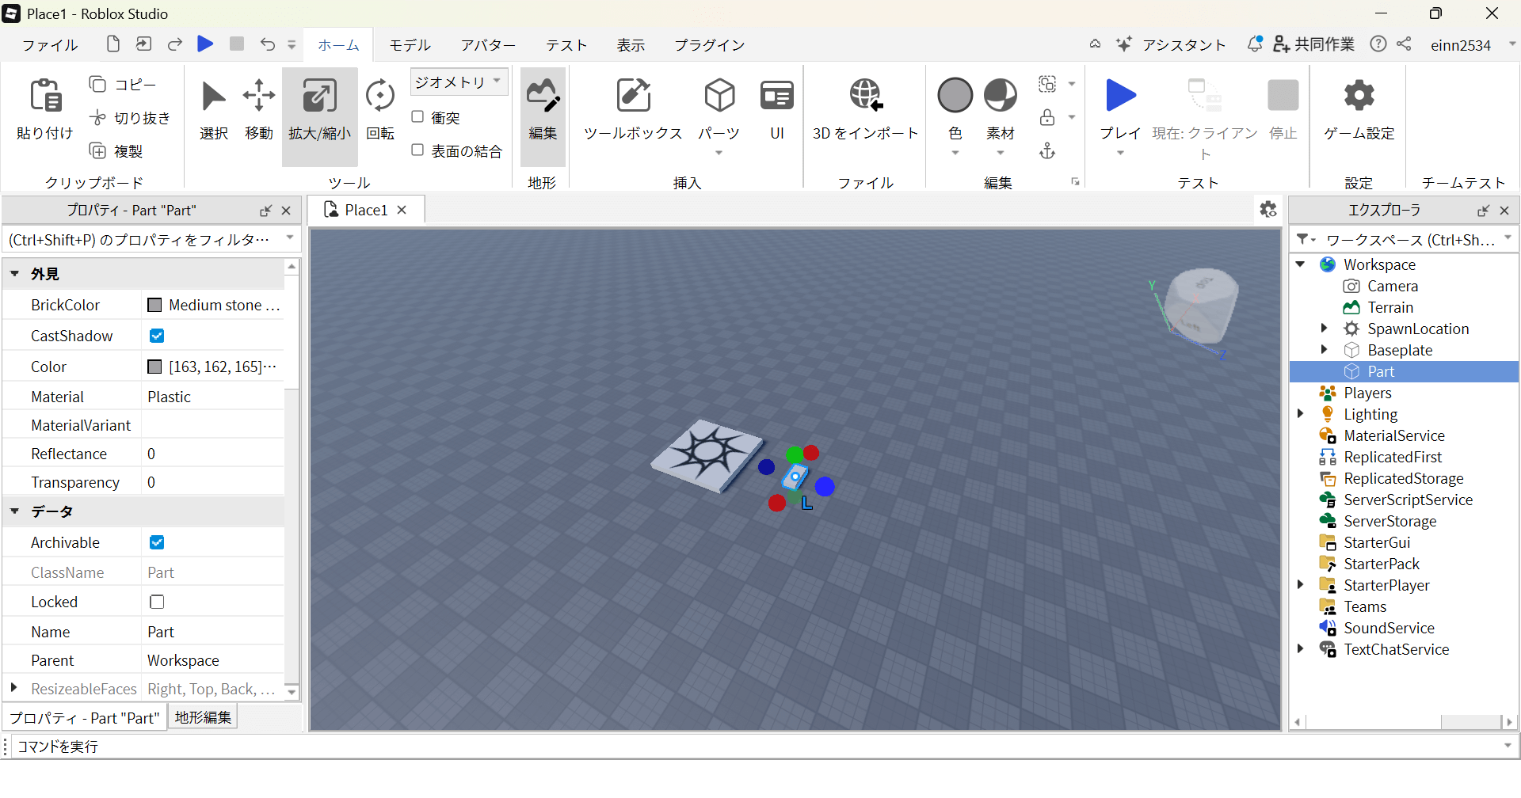Screen dimensions: 1521x798
Task: Collapse the データ (Data) section
Action: [x=14, y=511]
